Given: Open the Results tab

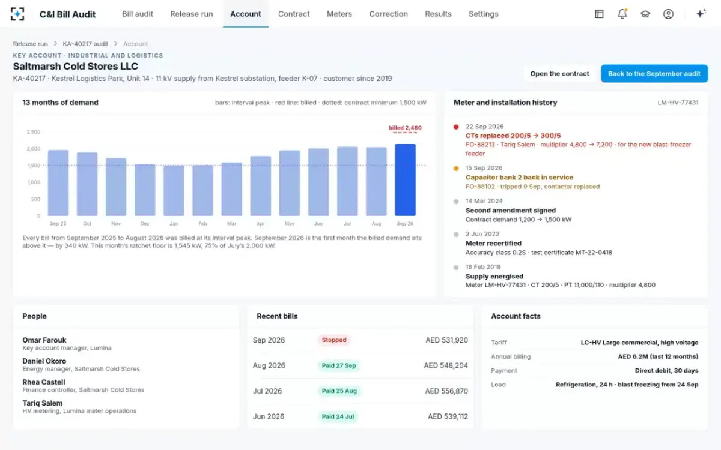Looking at the screenshot, I should pos(438,14).
